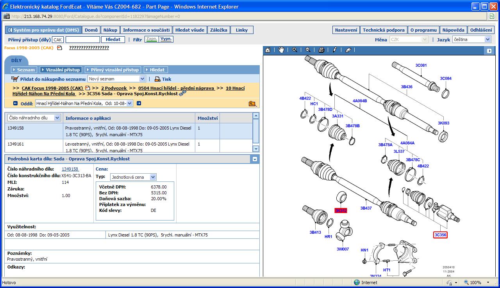Pick the eraser tool in diagram toolbar
500x288 pixels.
click(x=348, y=50)
